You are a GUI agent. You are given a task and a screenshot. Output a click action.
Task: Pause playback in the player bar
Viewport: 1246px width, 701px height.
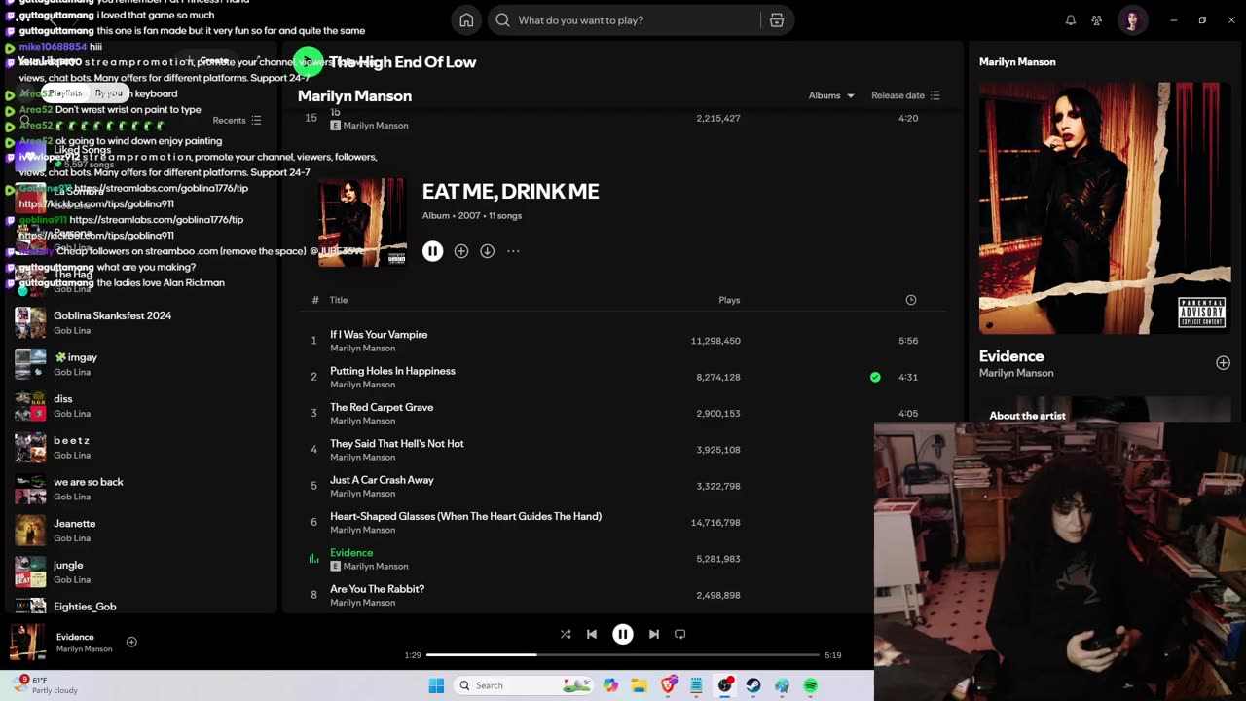tap(623, 634)
